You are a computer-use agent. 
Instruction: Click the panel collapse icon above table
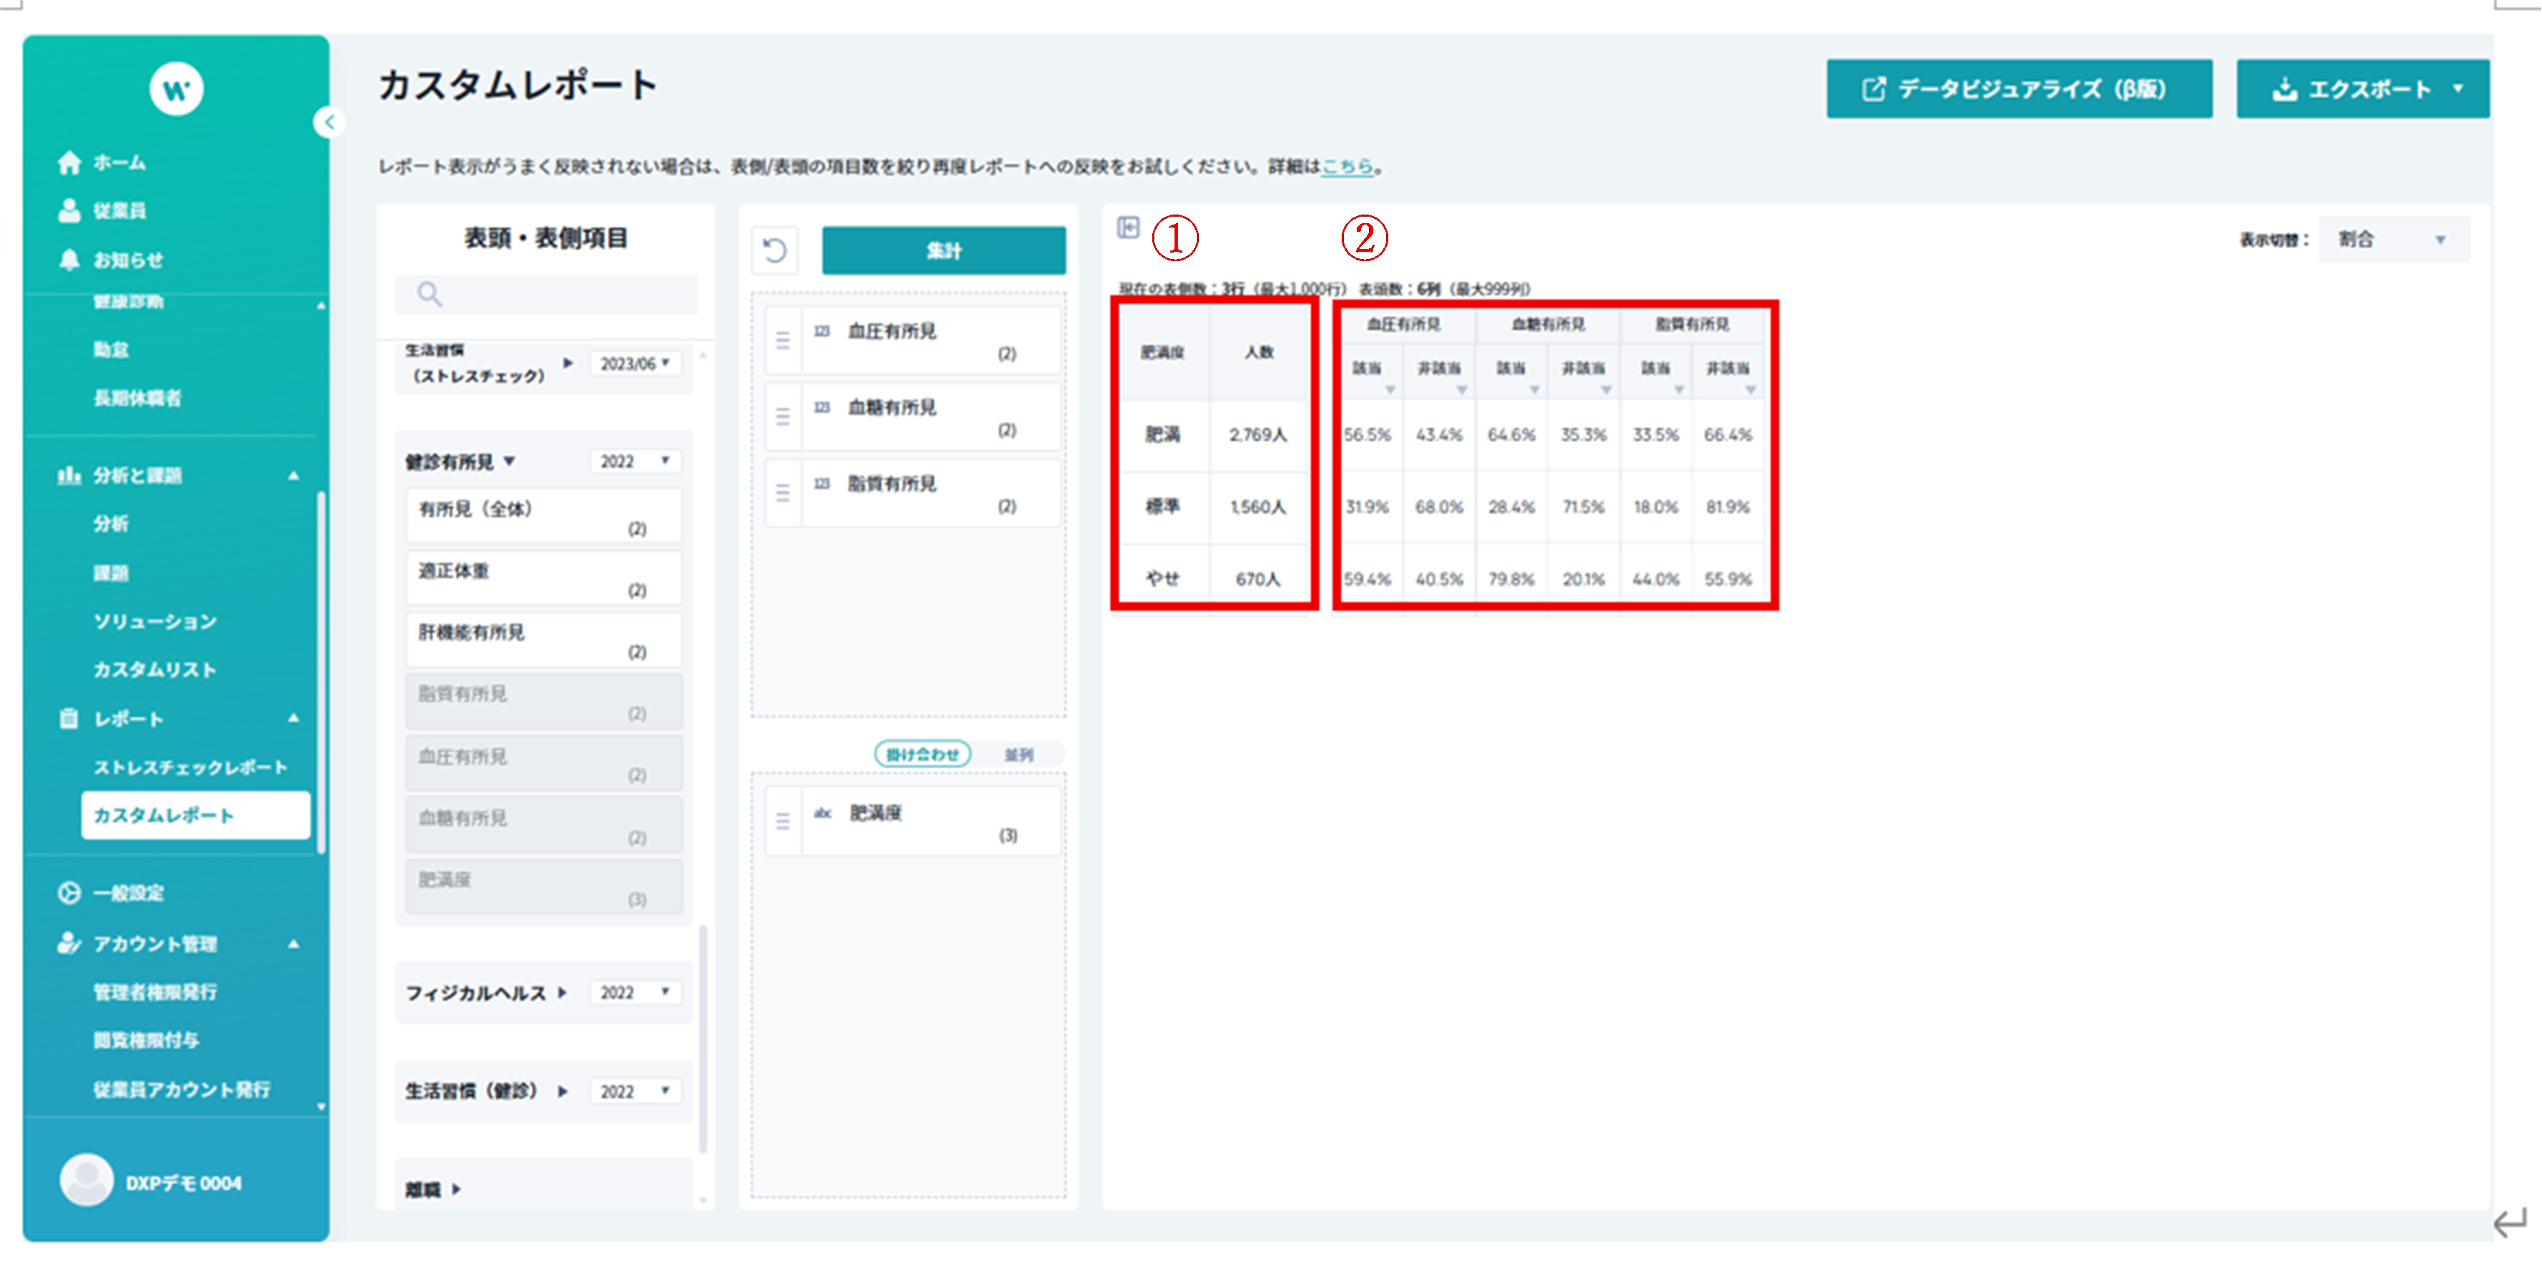(1128, 228)
